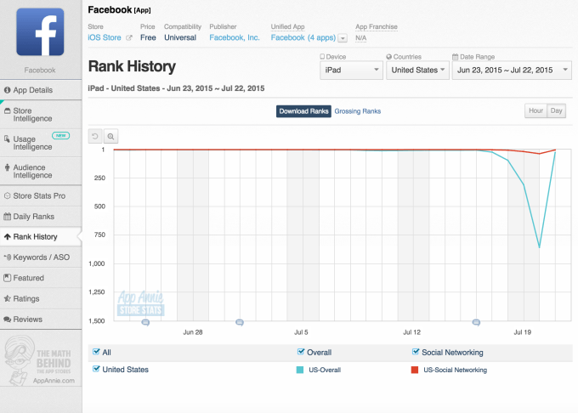This screenshot has width=578, height=413.
Task: Open Reviews in sidebar
Action: [41, 320]
